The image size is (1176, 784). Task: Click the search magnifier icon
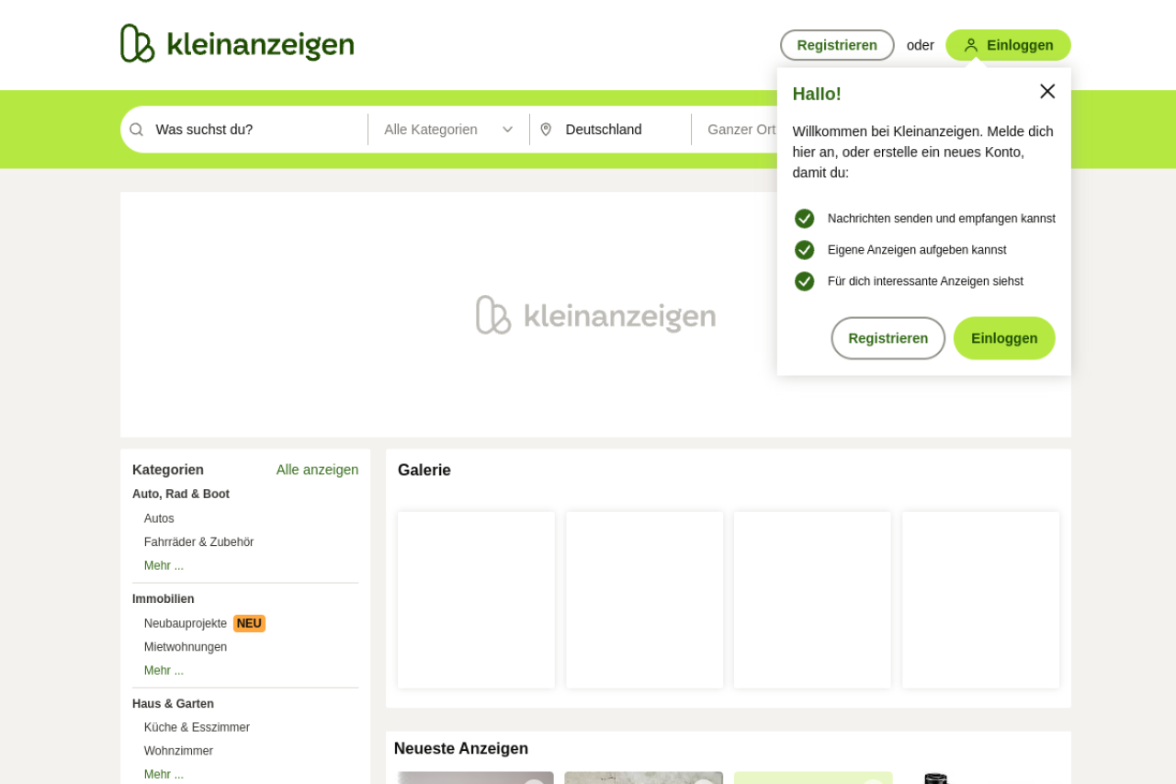click(x=136, y=130)
